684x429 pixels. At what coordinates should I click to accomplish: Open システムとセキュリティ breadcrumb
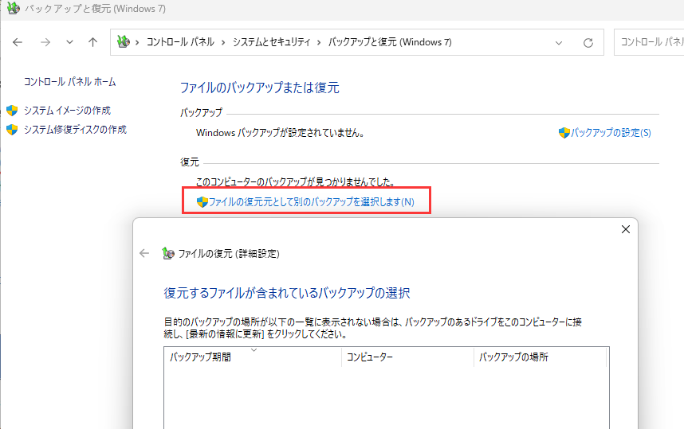271,42
